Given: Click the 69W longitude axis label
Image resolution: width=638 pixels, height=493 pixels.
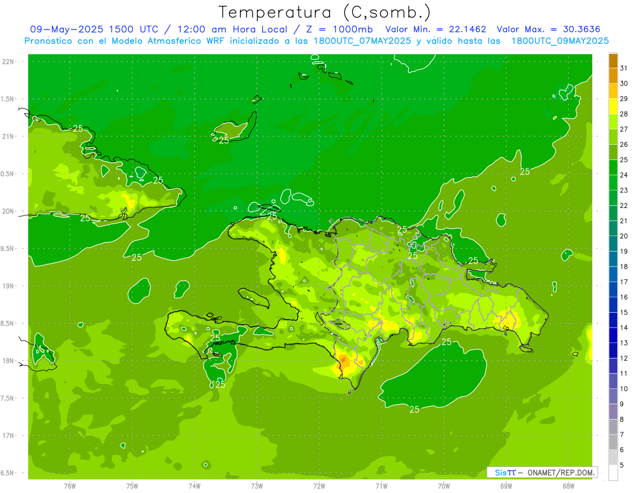Looking at the screenshot, I should coord(506,486).
